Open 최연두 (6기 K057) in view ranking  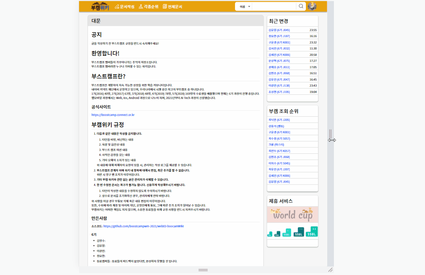(279, 151)
